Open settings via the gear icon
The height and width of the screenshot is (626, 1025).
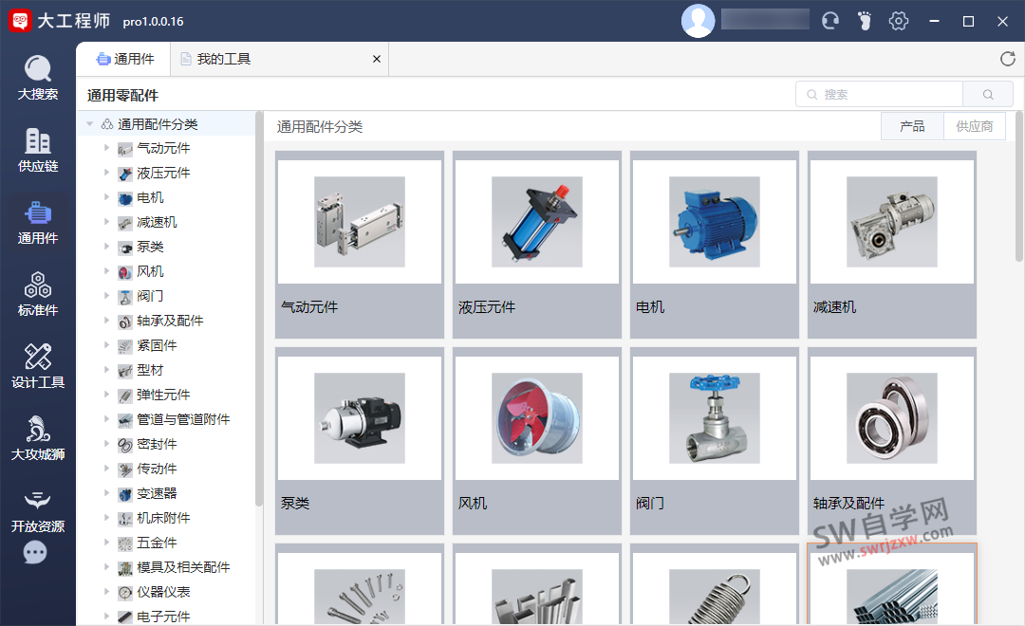[899, 20]
